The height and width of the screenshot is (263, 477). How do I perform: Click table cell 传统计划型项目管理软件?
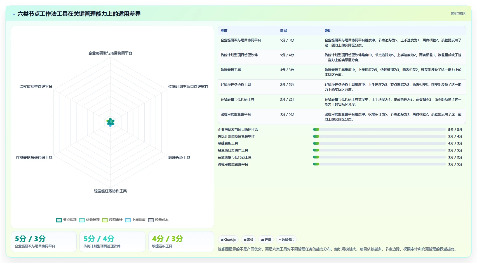tap(239, 55)
